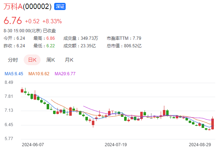Select the 日K chart tab
Screen dimensions: 221x153
(x=32, y=60)
